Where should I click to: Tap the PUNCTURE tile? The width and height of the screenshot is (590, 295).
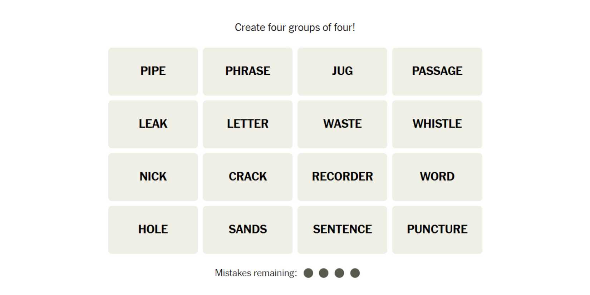437,230
